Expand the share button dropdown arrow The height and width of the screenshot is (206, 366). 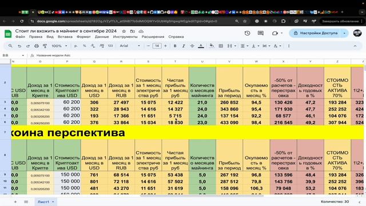tap(344, 33)
